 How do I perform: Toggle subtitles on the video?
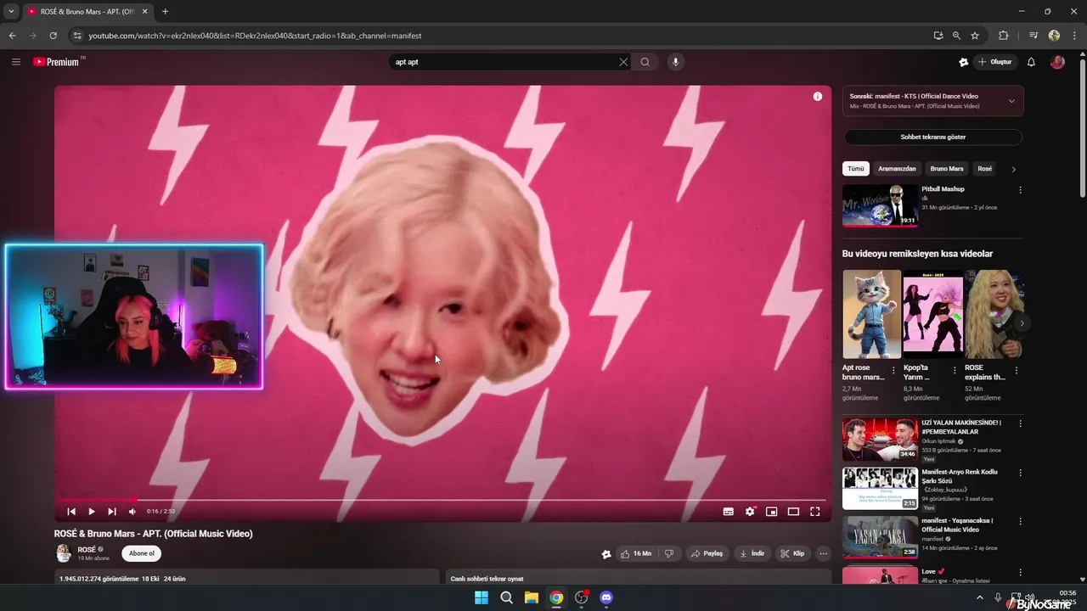tap(728, 512)
